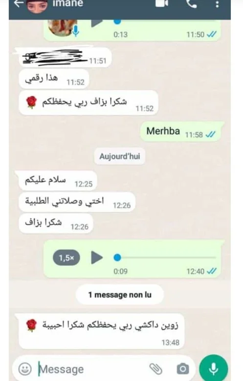Start a video call with Imane
243x381 pixels.
(x=162, y=3)
